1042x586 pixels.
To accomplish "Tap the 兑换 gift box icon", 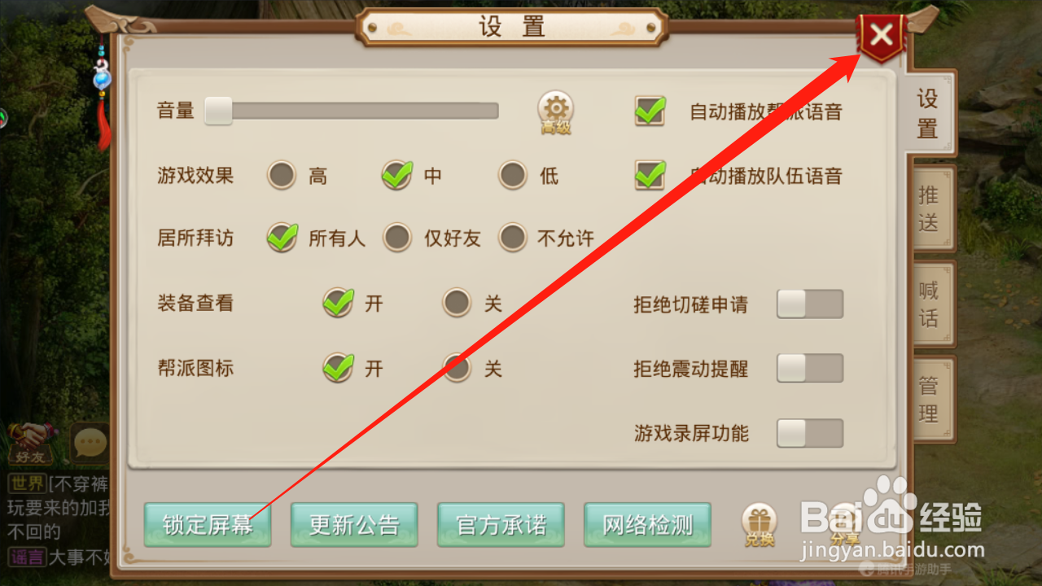I will pos(759,525).
